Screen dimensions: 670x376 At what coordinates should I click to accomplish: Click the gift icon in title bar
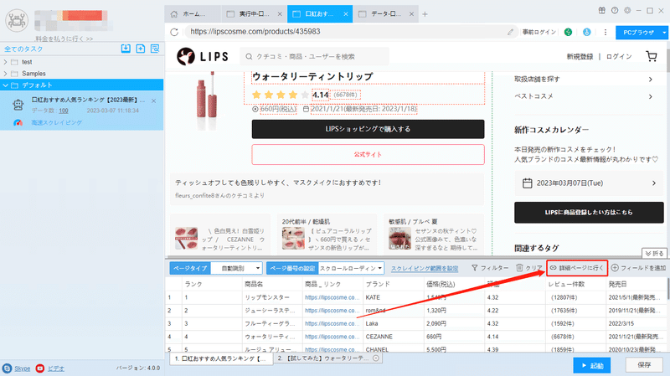(601, 11)
